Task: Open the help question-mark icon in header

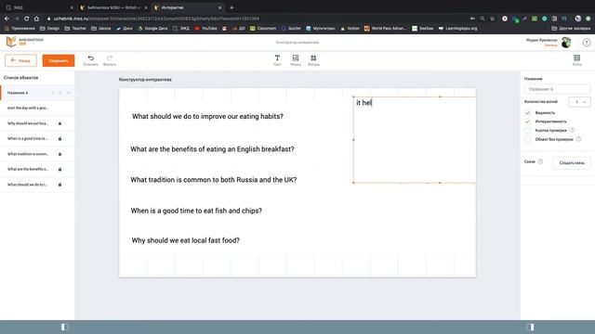Action: (587, 43)
